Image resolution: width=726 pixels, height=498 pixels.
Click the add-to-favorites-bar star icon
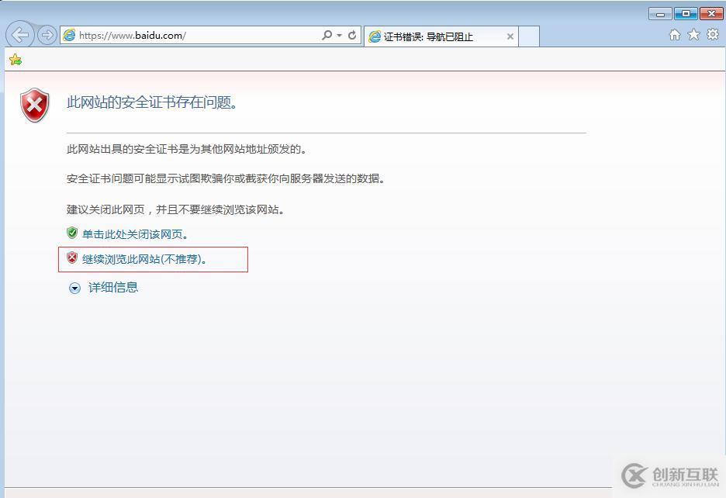(x=15, y=60)
